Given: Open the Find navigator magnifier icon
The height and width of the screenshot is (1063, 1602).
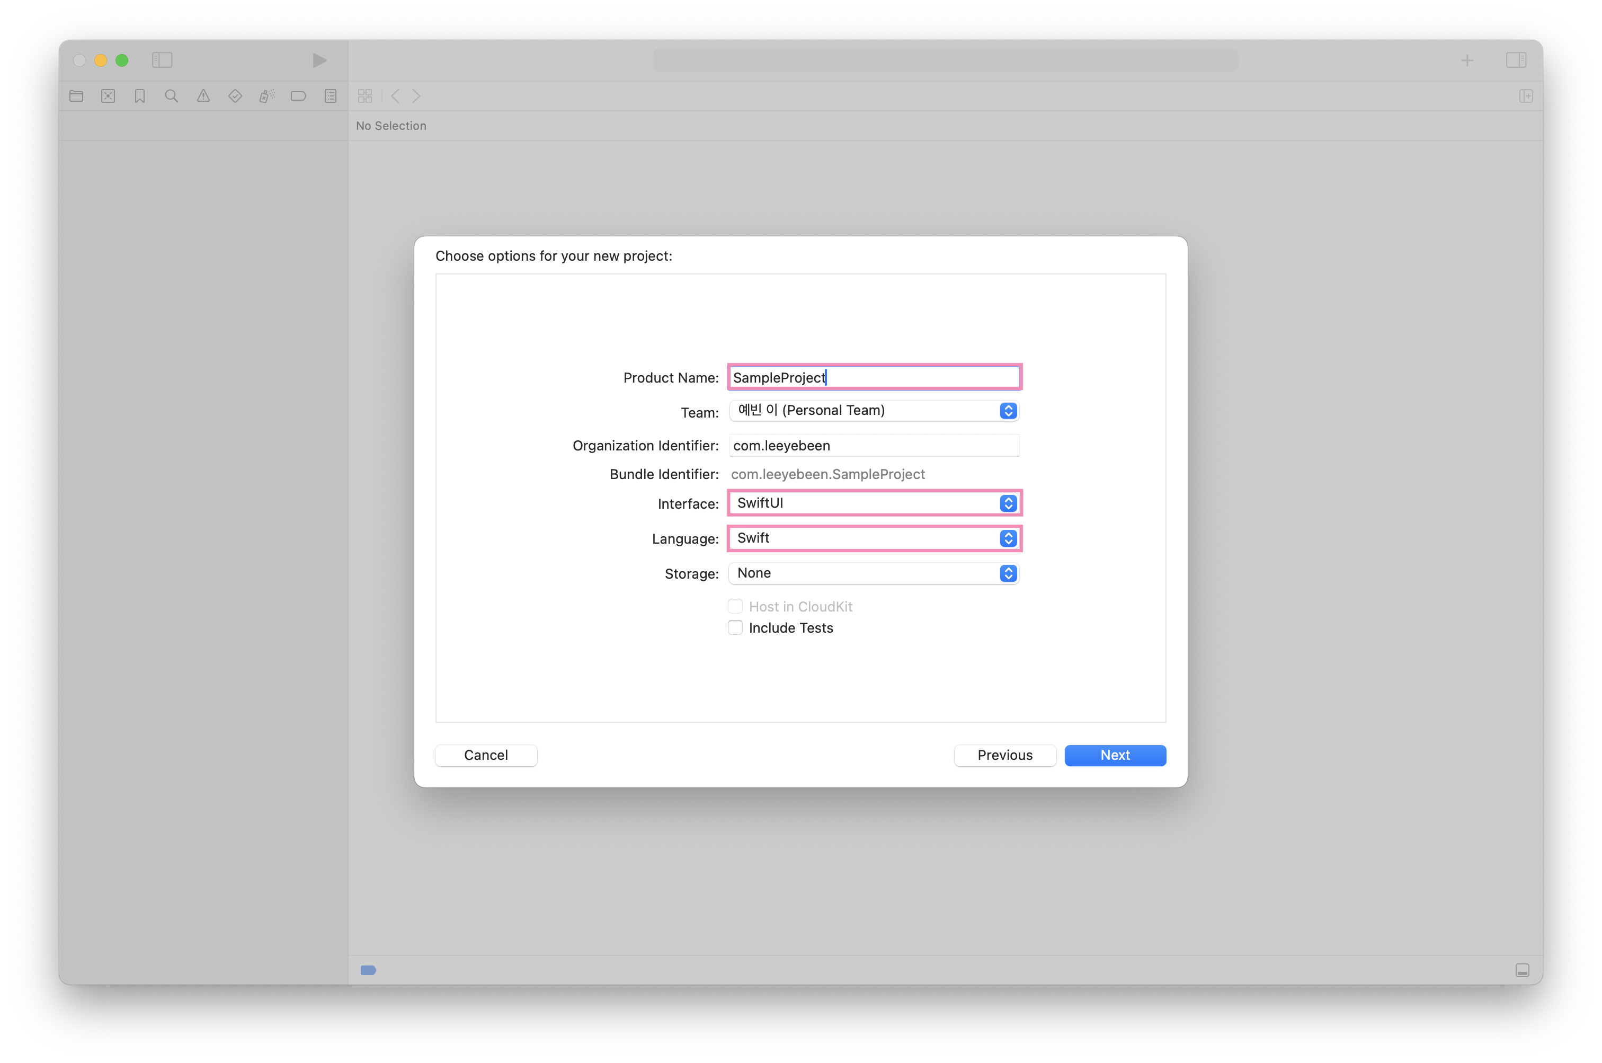Looking at the screenshot, I should click(172, 96).
